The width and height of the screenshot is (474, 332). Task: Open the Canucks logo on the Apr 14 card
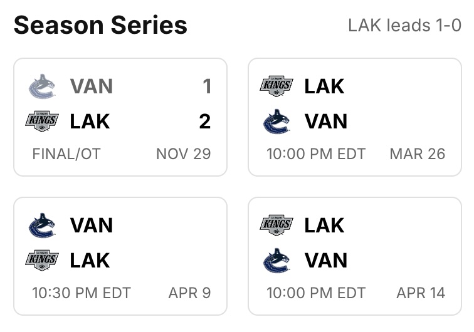click(x=276, y=260)
